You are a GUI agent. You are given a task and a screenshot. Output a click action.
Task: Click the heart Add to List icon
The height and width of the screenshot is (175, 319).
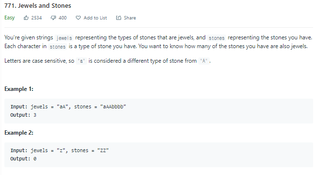coord(78,18)
